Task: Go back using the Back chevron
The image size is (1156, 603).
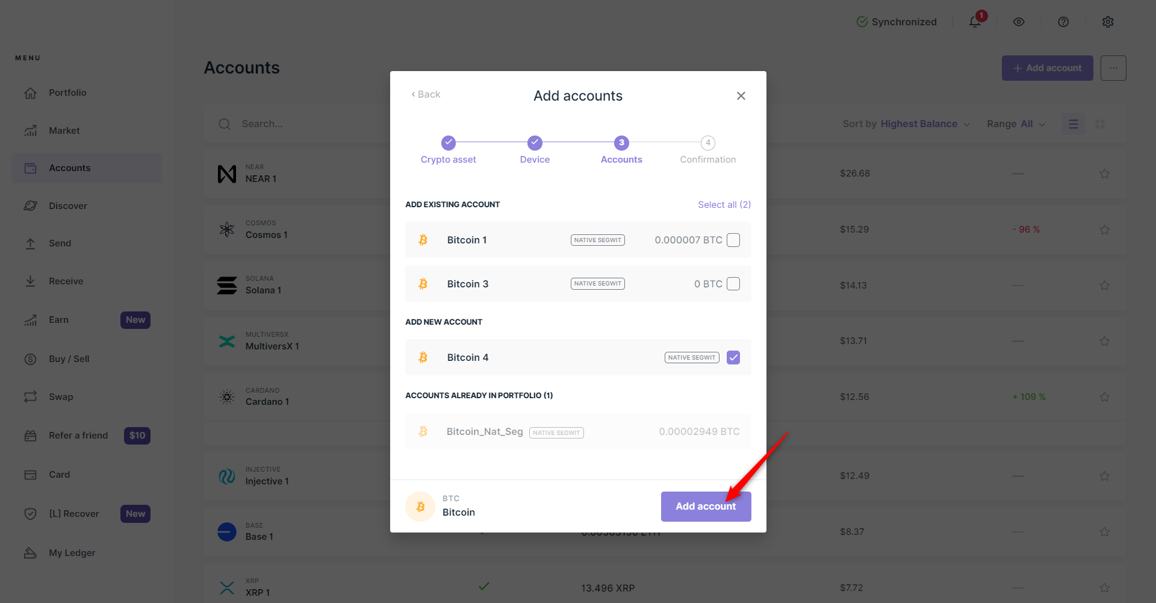Action: pos(426,95)
